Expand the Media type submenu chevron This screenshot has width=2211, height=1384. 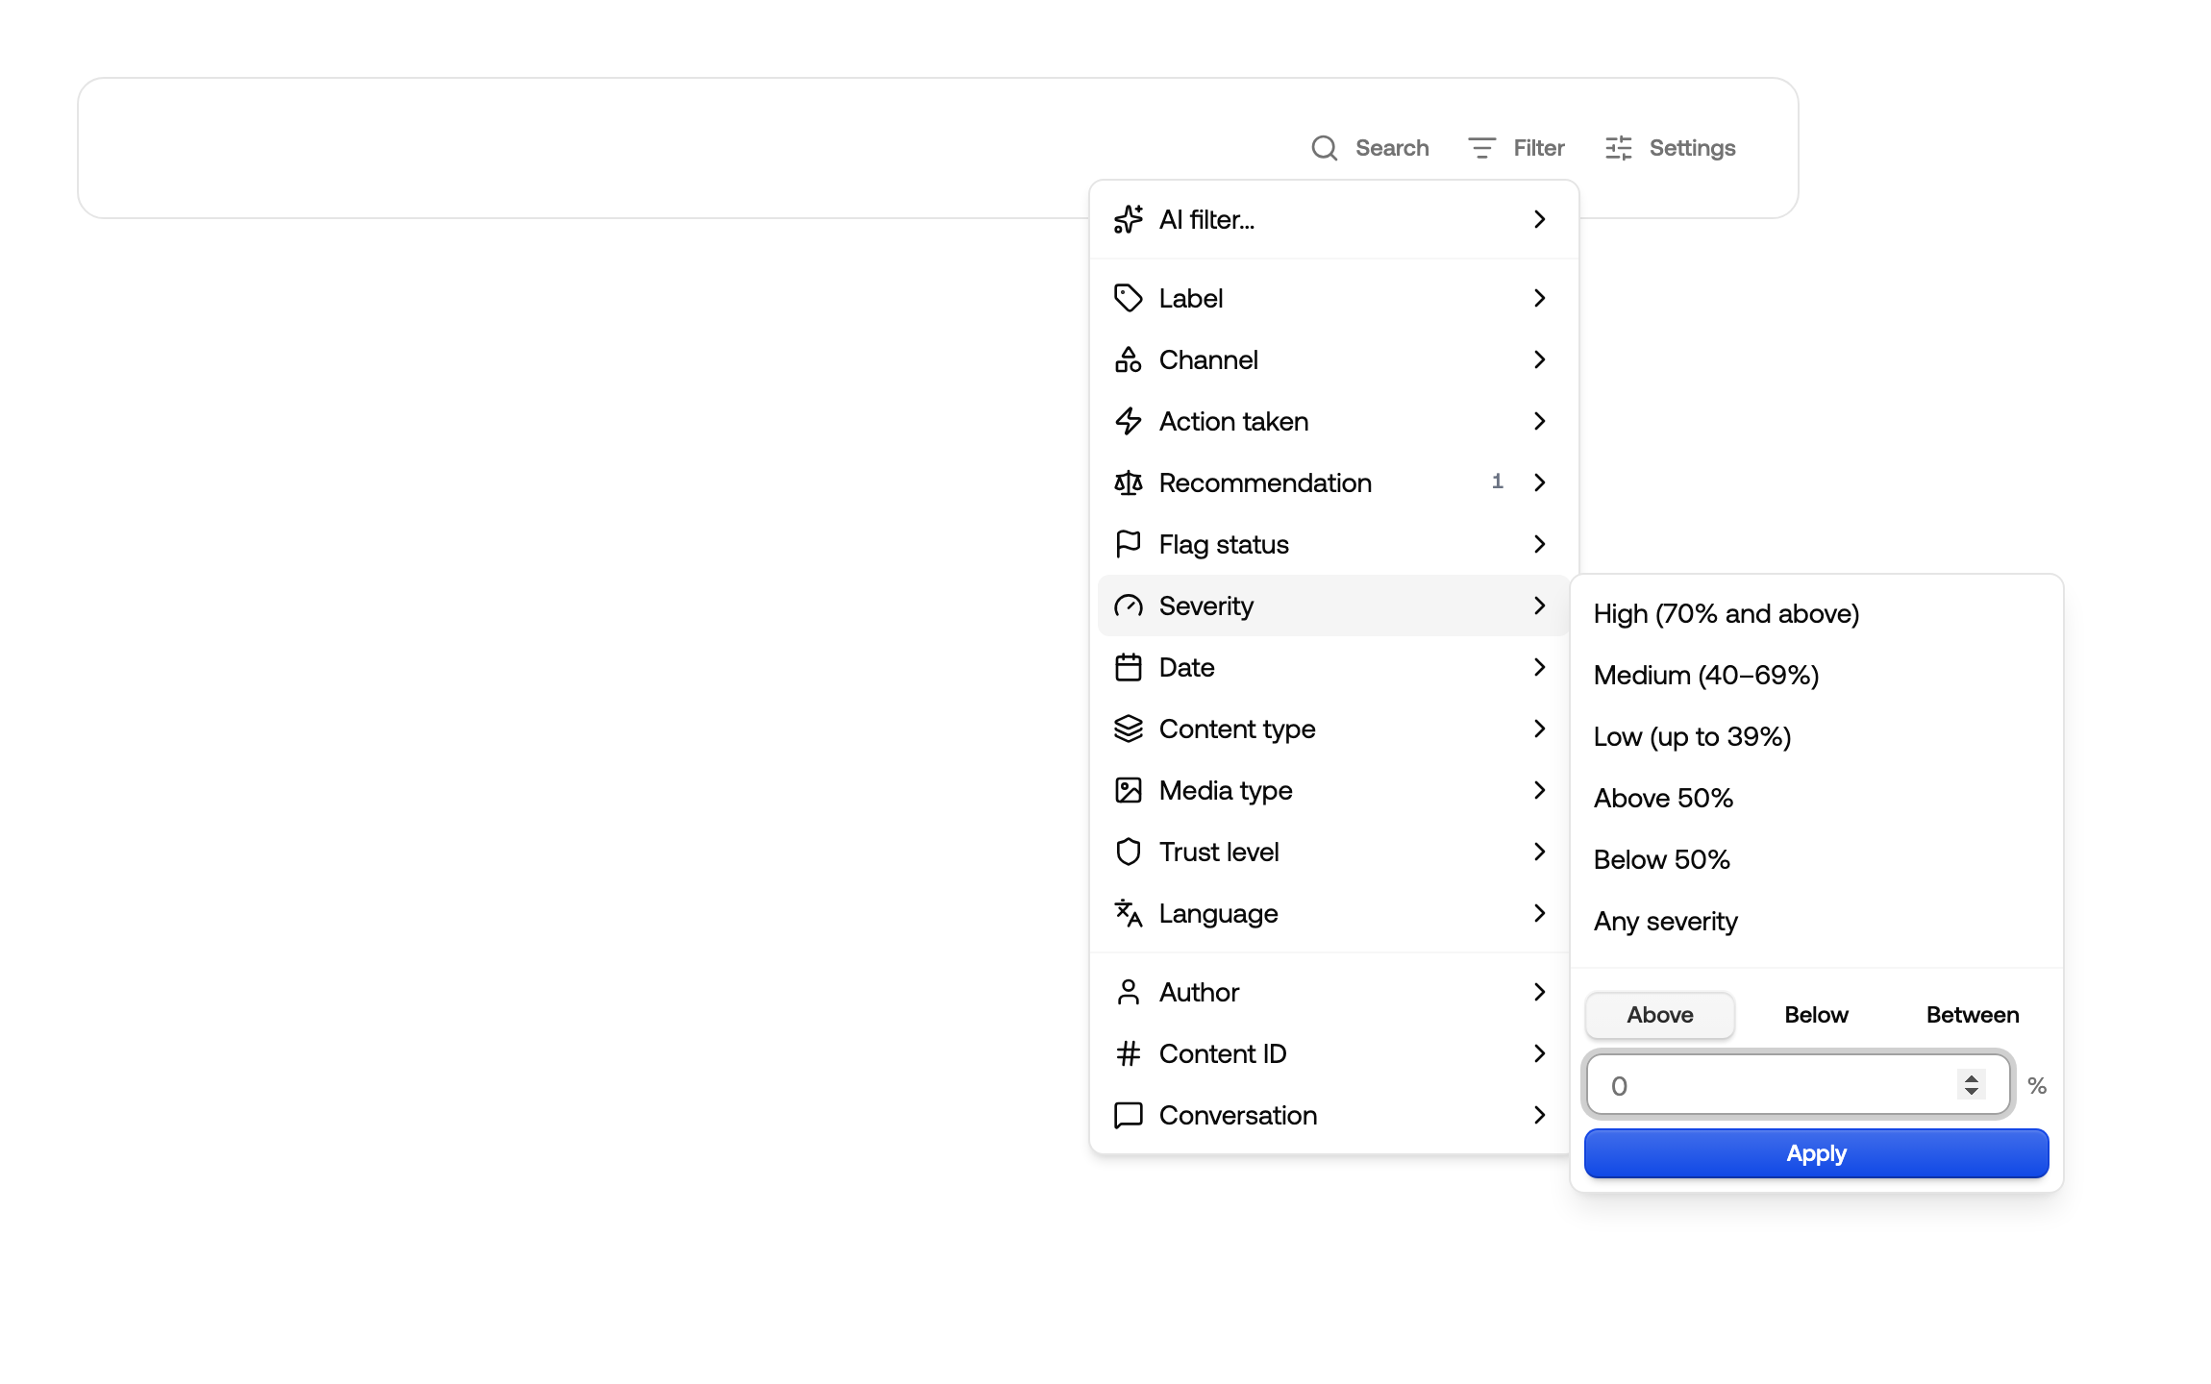[x=1539, y=790]
